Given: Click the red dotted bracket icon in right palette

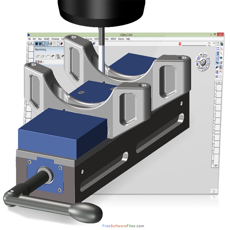Looking at the screenshot, I should click(x=221, y=72).
